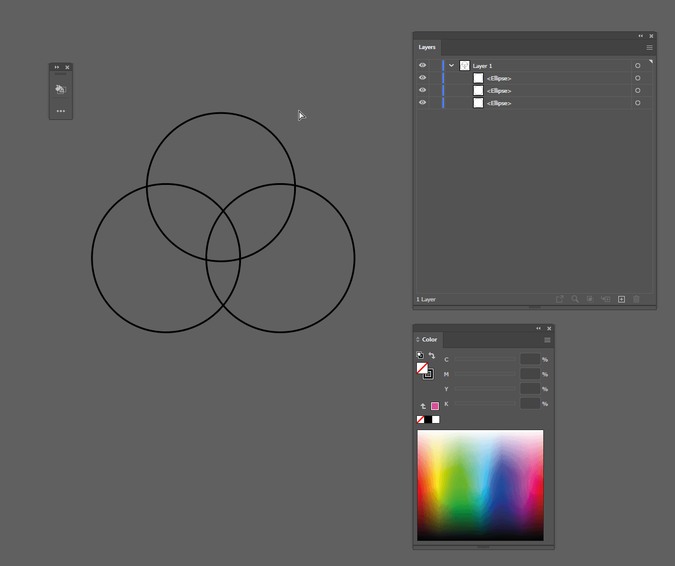Image resolution: width=675 pixels, height=566 pixels.
Task: Click the '1 Layer' status text
Action: (426, 300)
